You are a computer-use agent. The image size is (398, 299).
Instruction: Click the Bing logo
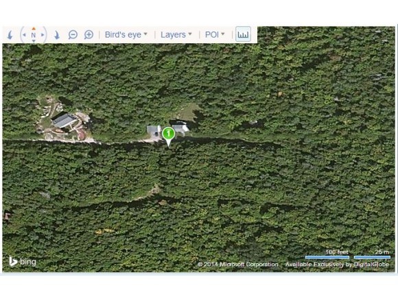coord(23,261)
